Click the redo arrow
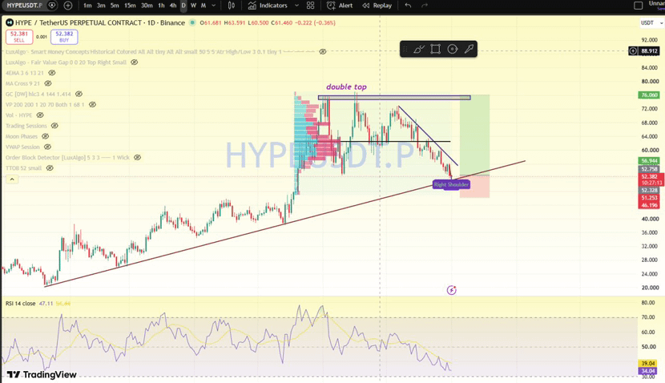The height and width of the screenshot is (383, 665). [425, 6]
